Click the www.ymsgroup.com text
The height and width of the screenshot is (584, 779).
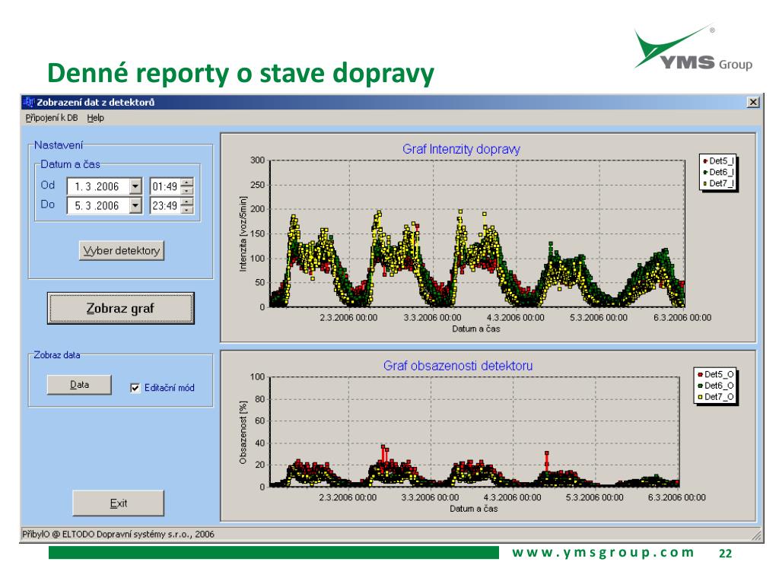click(603, 552)
